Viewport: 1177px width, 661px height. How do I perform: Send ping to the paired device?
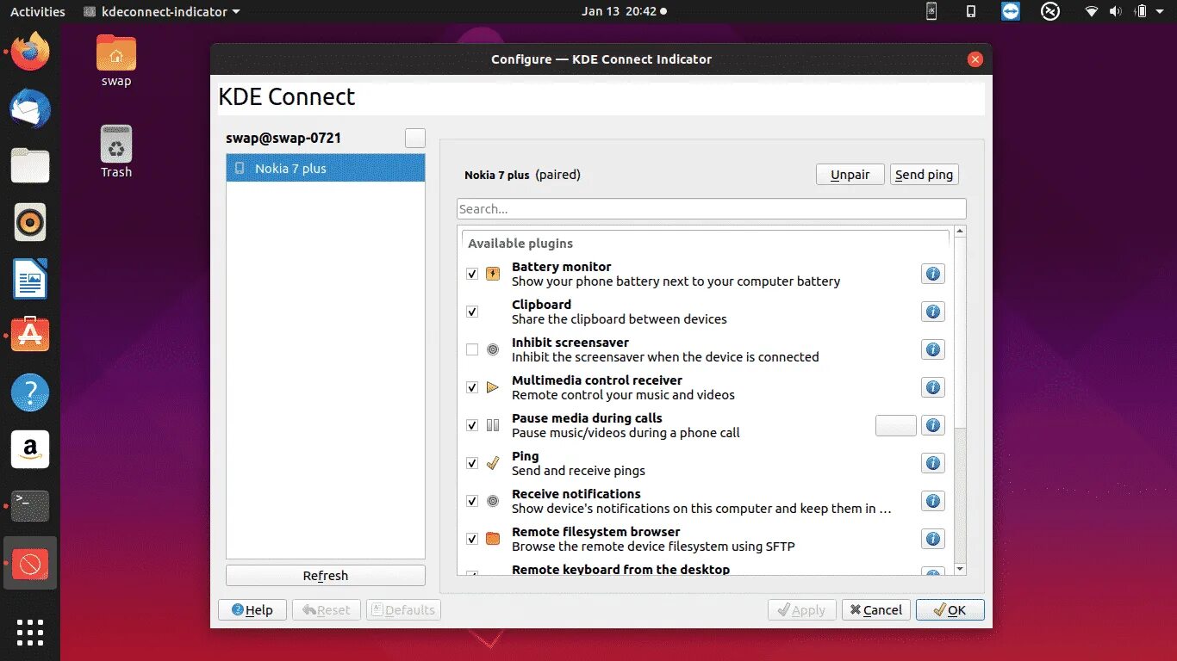[x=925, y=174]
